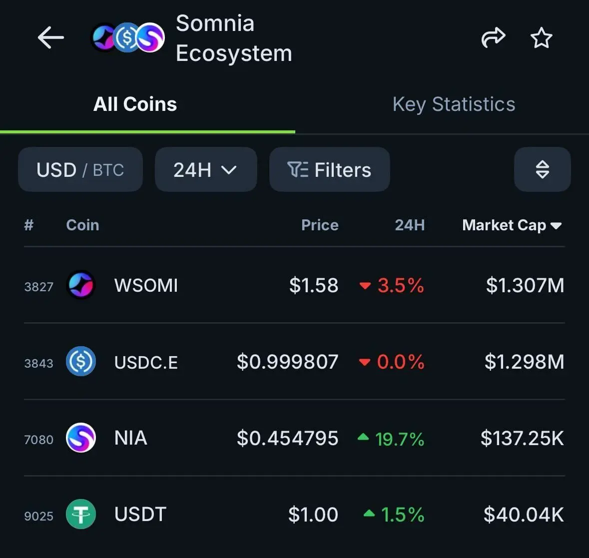Click the Somnia Ecosystem header icon cluster

point(128,37)
